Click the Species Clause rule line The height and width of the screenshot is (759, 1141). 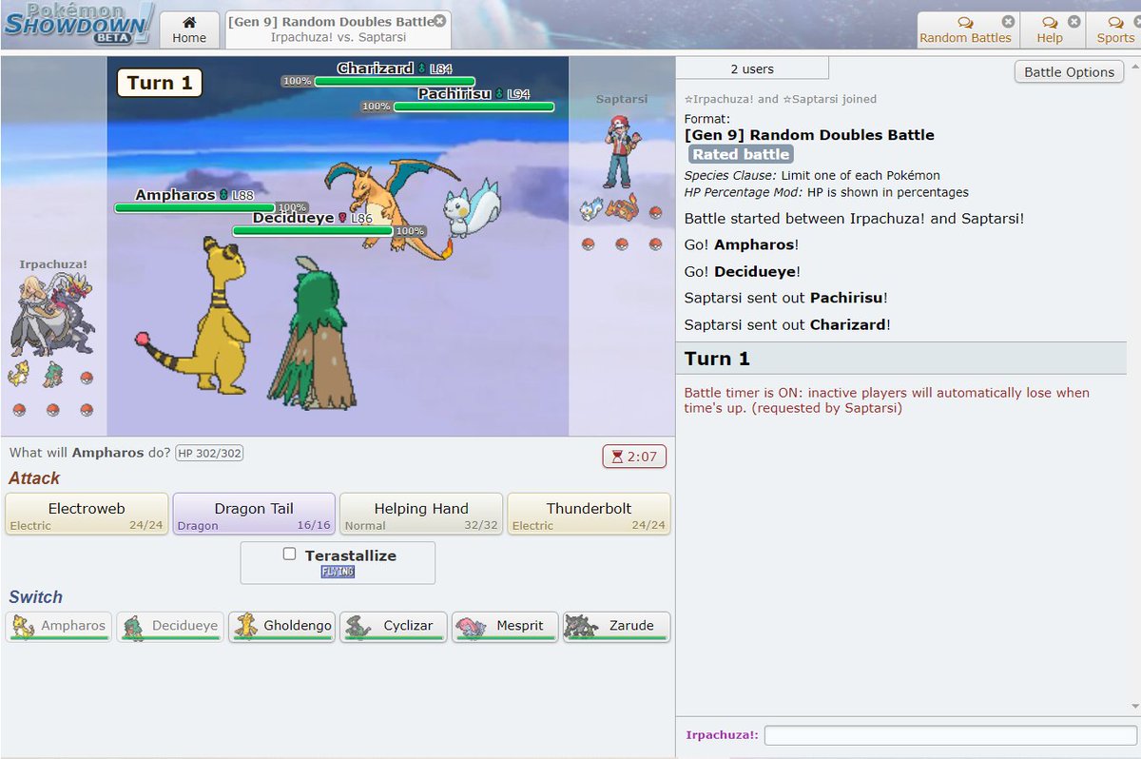(x=812, y=175)
